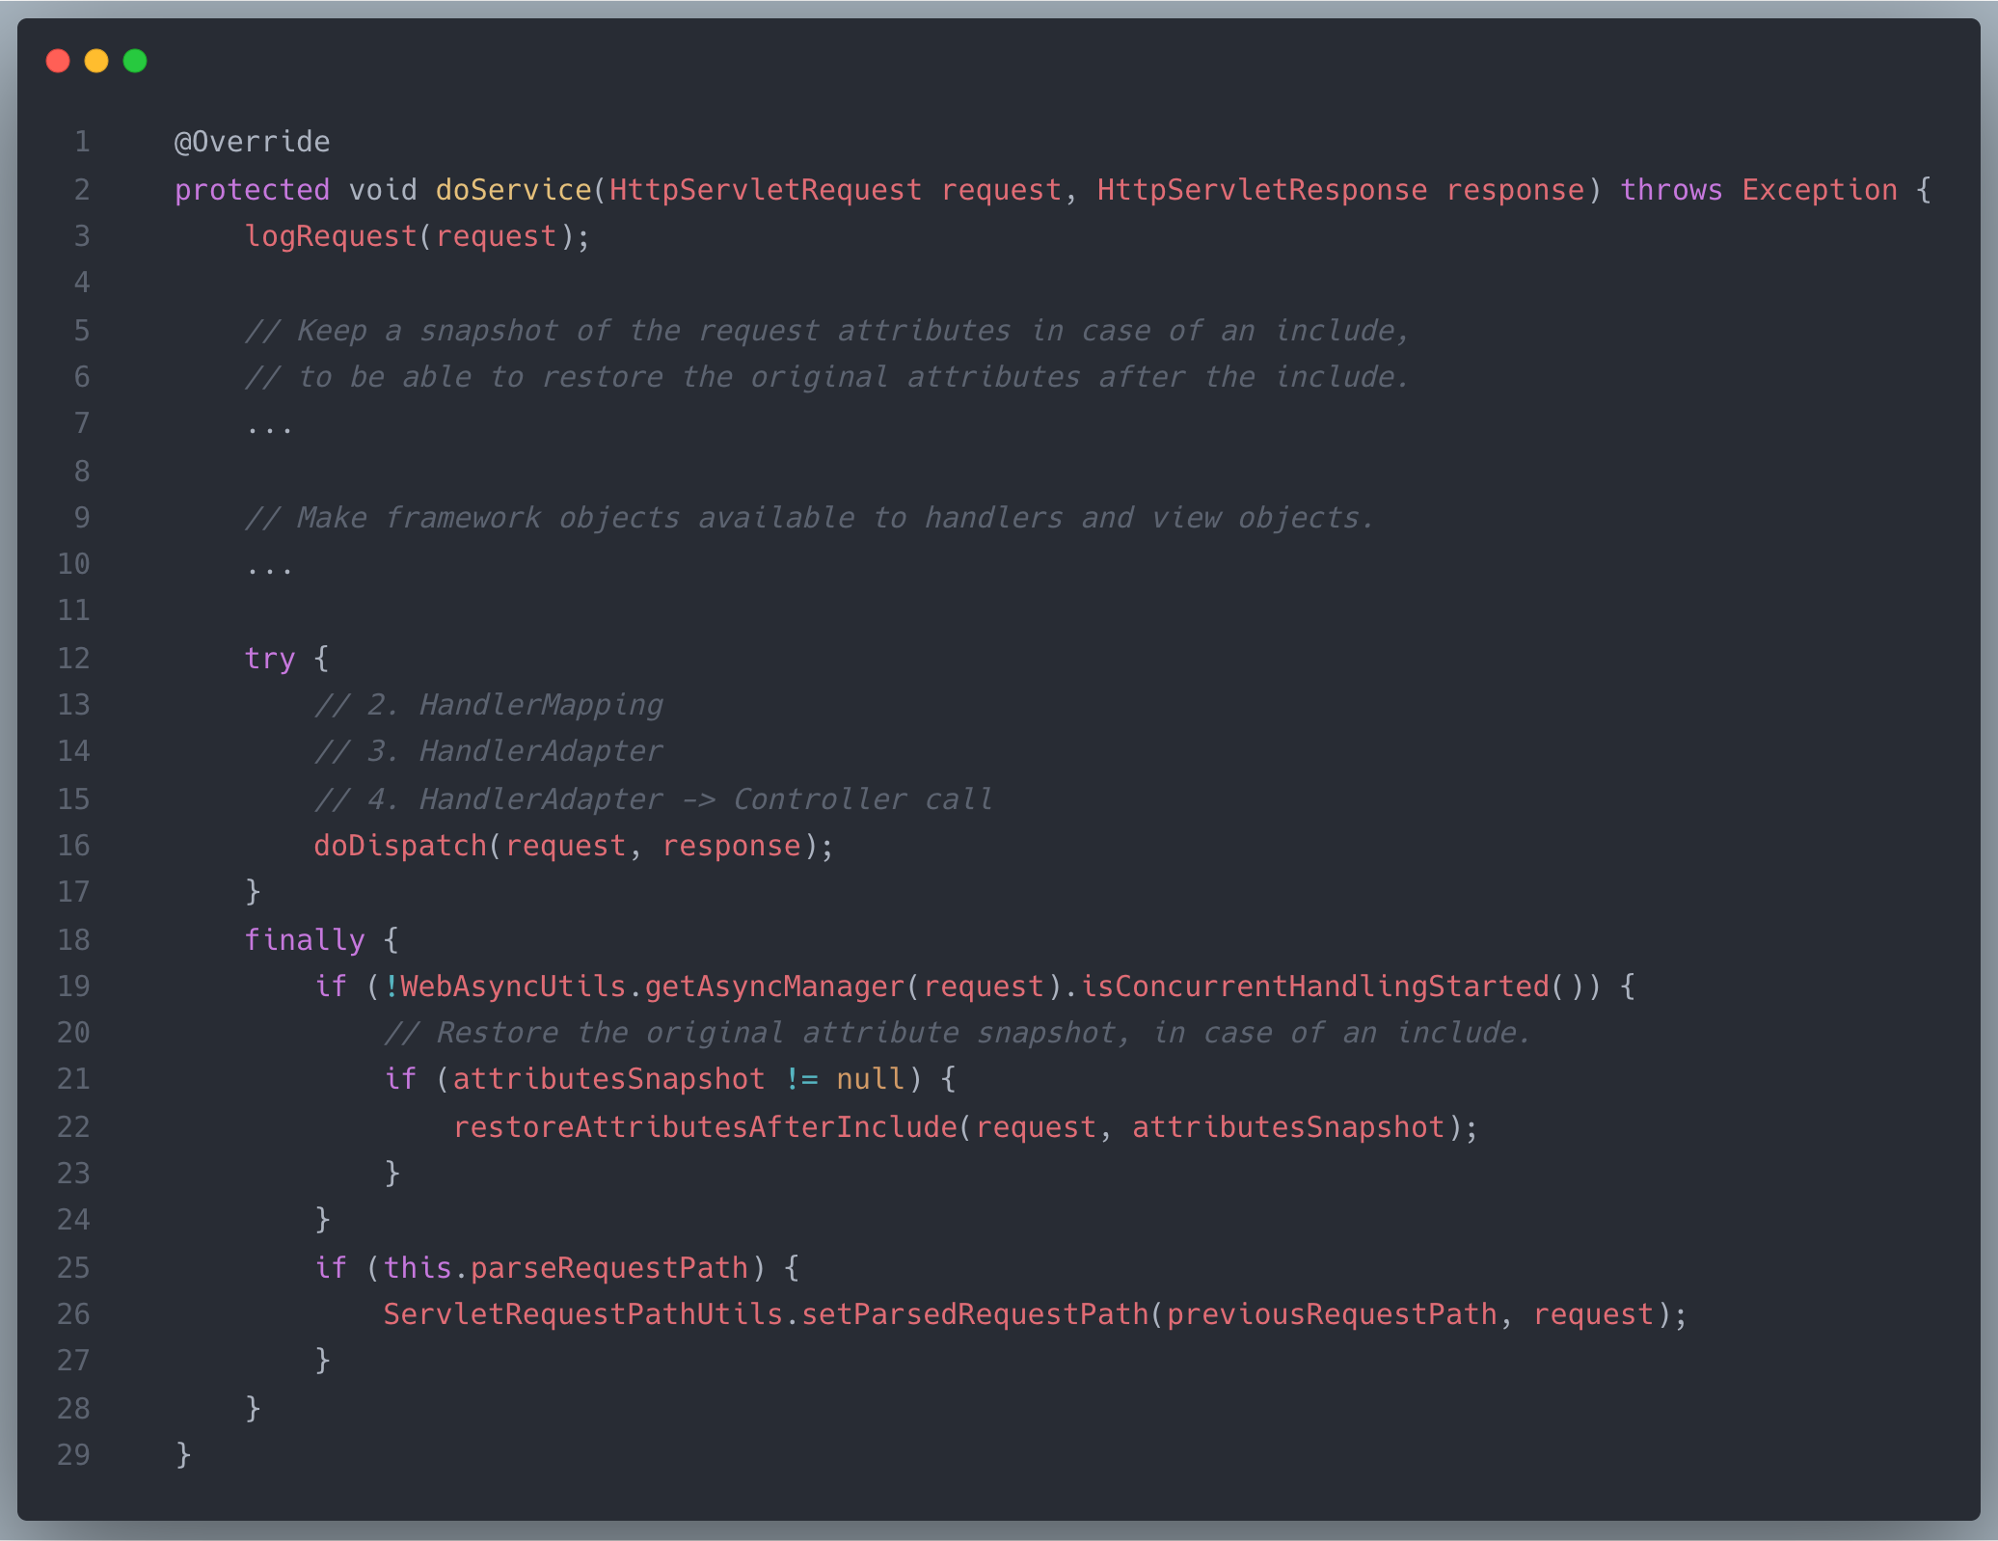This screenshot has width=1998, height=1541.
Task: Click the doService method name
Action: (513, 189)
